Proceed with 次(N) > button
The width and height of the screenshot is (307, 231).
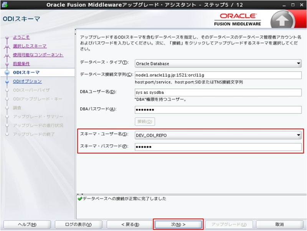pos(178,224)
